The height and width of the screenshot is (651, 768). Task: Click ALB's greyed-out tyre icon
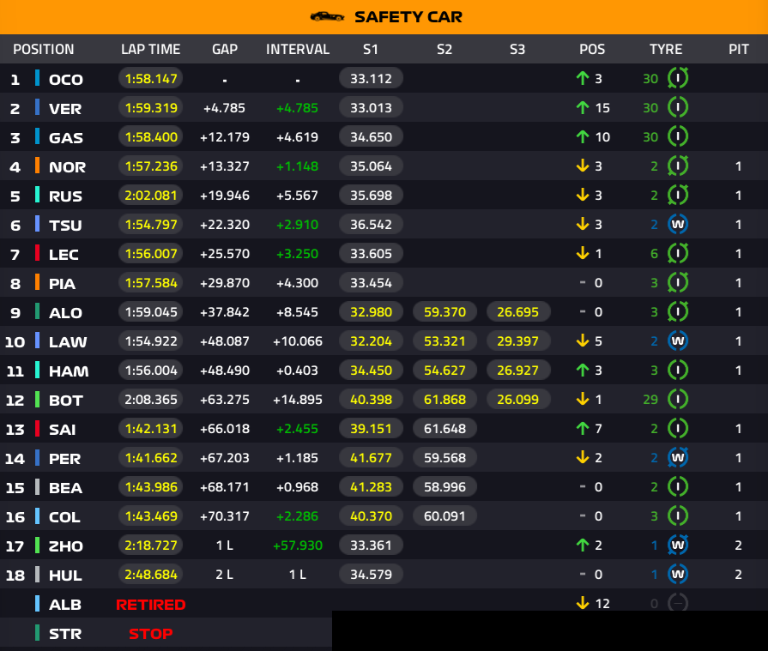click(x=678, y=604)
